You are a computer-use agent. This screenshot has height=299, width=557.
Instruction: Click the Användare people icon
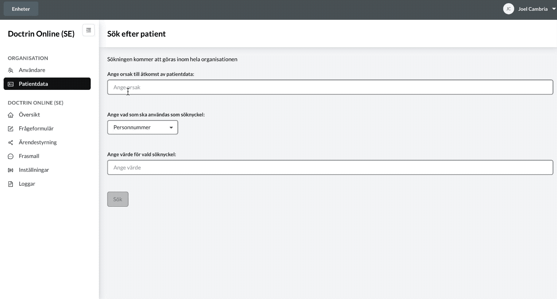[11, 70]
